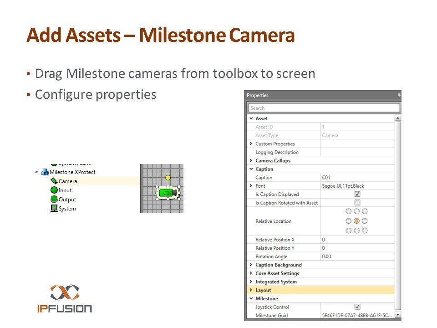Image resolution: width=437 pixels, height=328 pixels.
Task: Click Logging Description value field
Action: coord(358,152)
